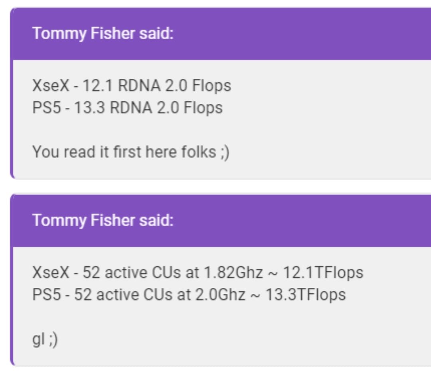The width and height of the screenshot is (431, 373).
Task: Click the "2.0Ghz" clock speed text
Action: [220, 295]
